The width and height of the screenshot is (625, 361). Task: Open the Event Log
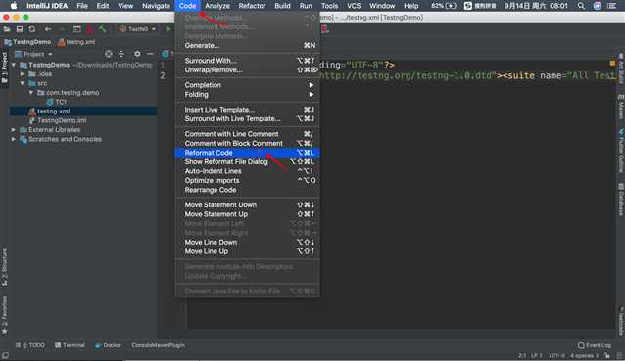595,345
